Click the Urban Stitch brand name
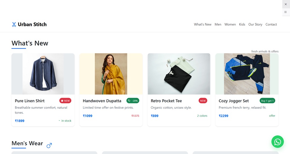290x154 pixels. tap(32, 24)
